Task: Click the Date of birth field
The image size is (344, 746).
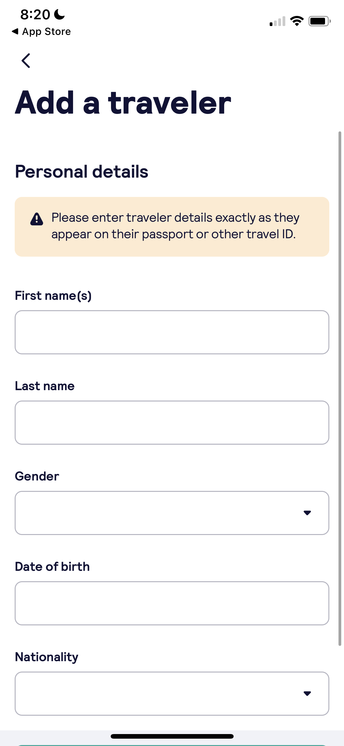Action: 172,603
